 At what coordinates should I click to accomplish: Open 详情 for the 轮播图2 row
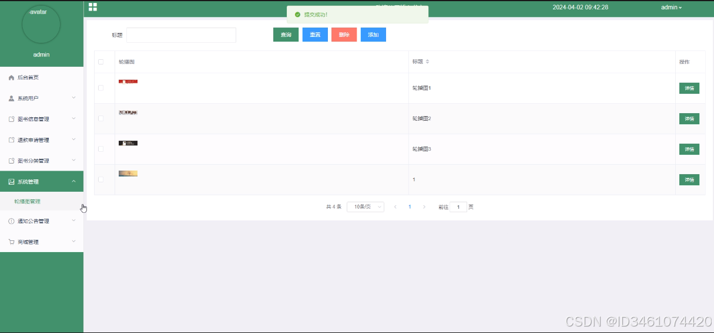(x=689, y=118)
